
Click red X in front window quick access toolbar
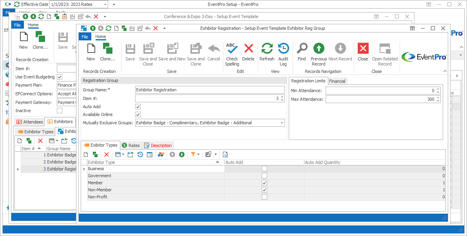[156, 28]
